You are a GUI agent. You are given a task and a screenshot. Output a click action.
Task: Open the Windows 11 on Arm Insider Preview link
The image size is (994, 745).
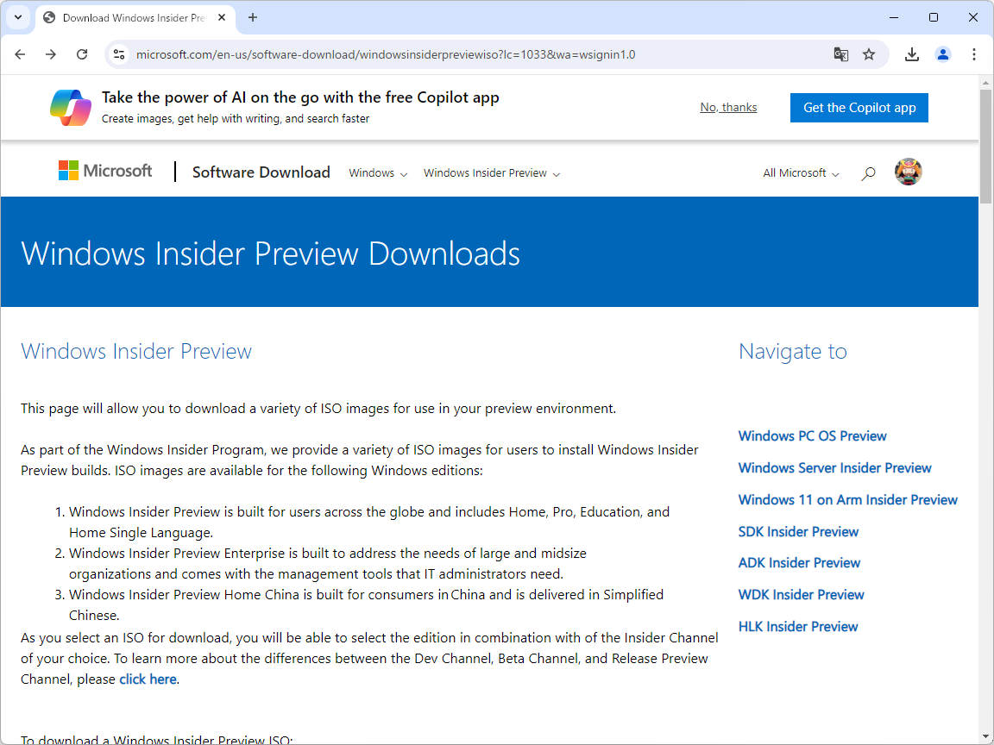(847, 499)
